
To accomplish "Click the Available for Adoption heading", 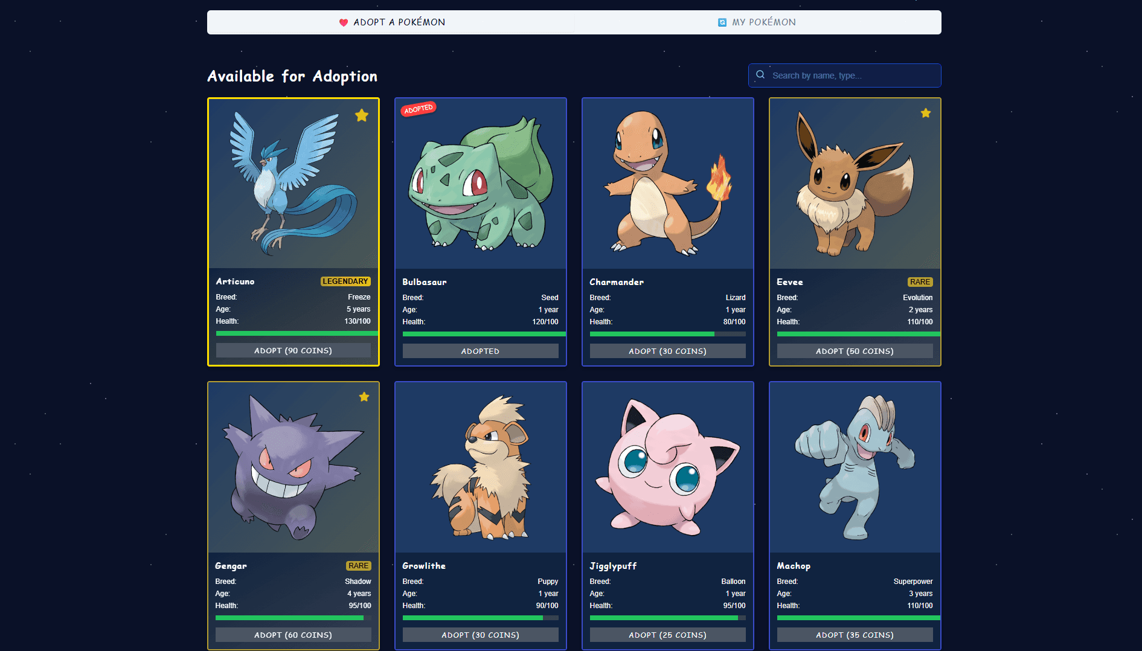I will pyautogui.click(x=292, y=76).
